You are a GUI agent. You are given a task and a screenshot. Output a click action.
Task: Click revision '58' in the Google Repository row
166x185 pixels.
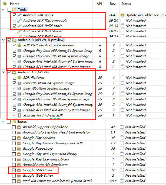click(x=113, y=149)
